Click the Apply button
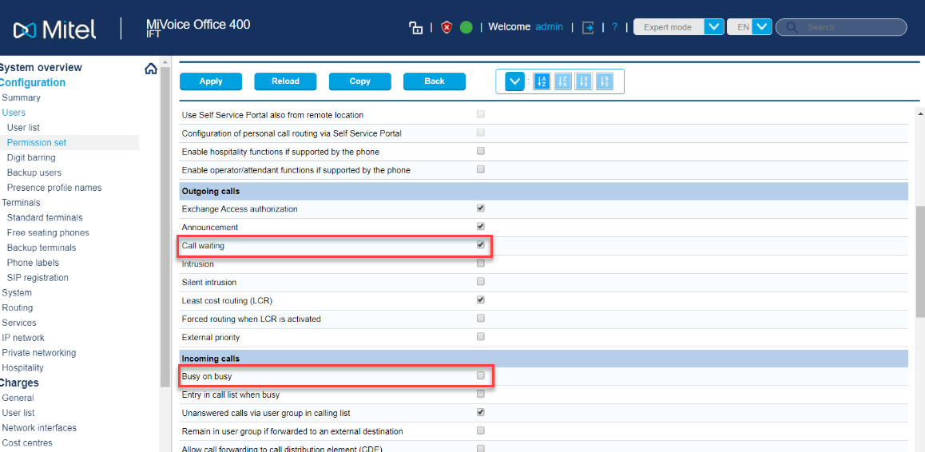 (x=211, y=81)
